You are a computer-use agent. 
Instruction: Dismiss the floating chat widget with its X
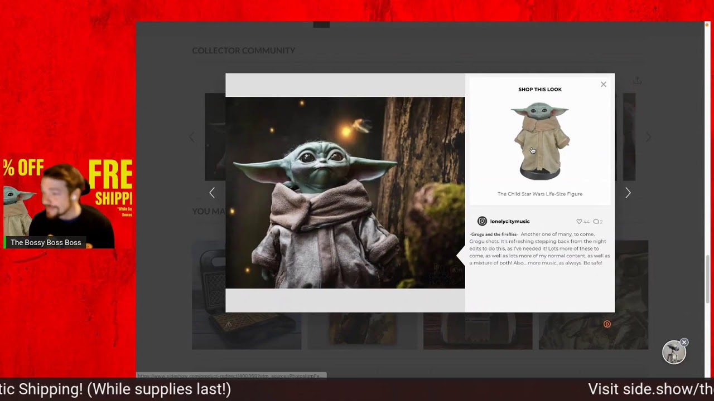point(684,342)
